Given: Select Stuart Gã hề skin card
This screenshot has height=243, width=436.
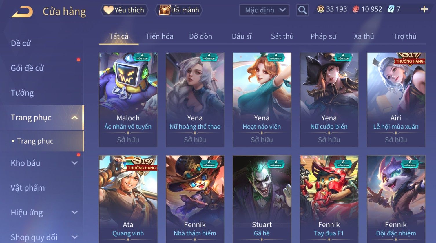Looking at the screenshot, I should (262, 199).
